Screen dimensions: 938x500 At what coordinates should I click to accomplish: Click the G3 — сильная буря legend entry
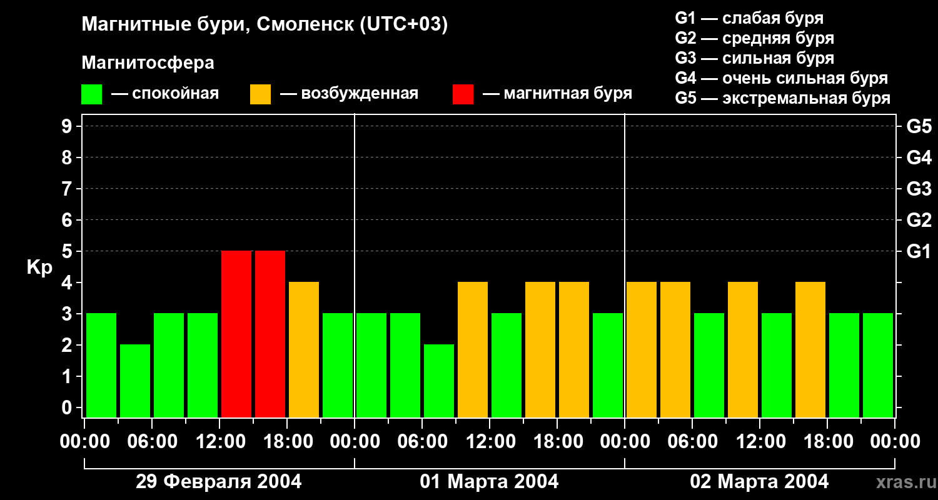tap(755, 58)
